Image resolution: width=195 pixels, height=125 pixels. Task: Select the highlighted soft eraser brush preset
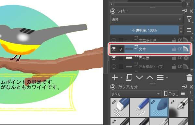coord(159,108)
